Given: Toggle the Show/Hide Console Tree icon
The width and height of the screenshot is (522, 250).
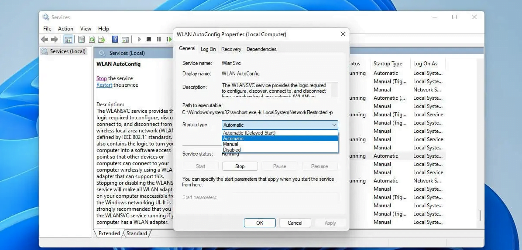Looking at the screenshot, I should [x=68, y=39].
